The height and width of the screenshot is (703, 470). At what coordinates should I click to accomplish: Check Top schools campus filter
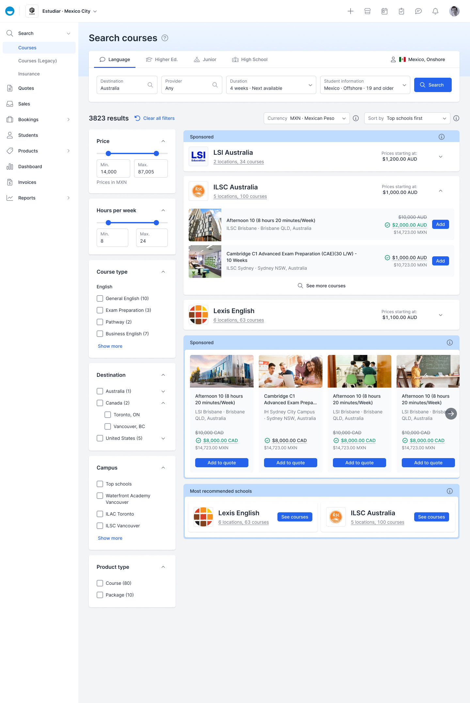tap(100, 484)
